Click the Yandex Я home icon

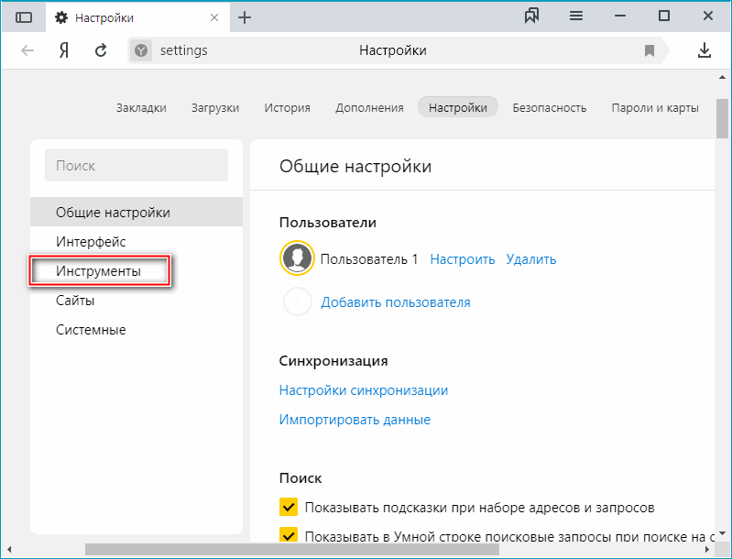pyautogui.click(x=64, y=50)
